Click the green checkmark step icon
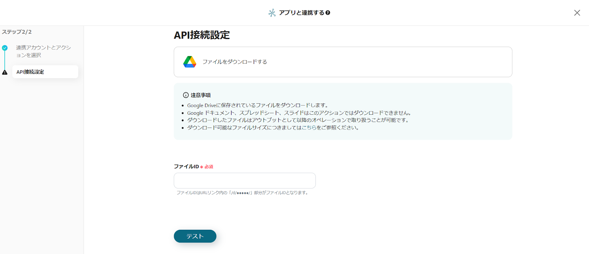589x254 pixels. pos(5,48)
